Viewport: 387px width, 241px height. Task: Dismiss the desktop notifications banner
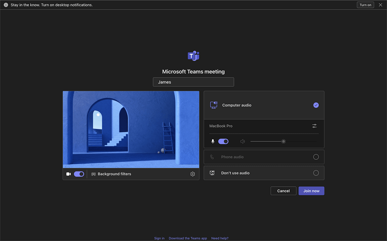380,5
